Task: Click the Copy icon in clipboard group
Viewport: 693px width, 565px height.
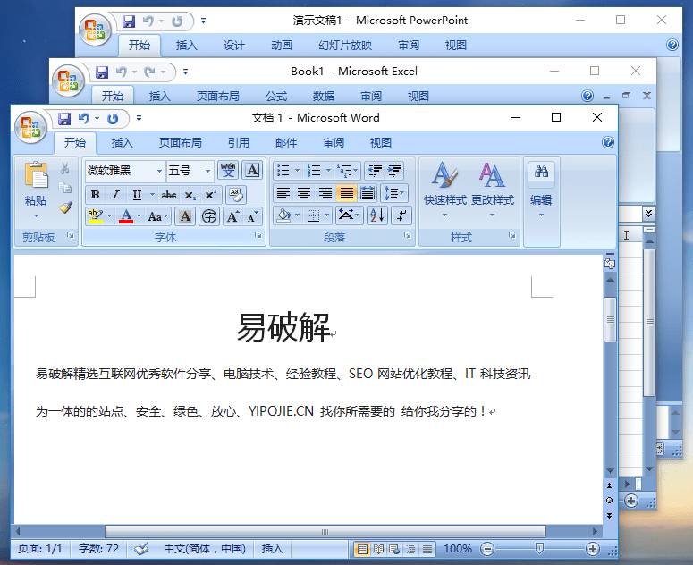Action: point(65,188)
